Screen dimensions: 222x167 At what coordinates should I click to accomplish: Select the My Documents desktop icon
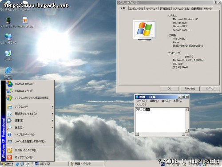(x=8, y=6)
